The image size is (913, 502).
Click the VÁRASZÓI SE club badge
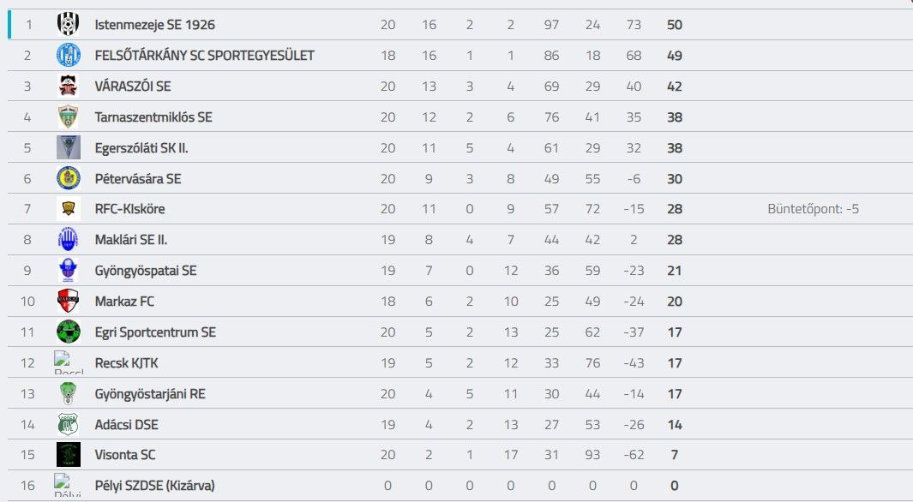pos(68,86)
